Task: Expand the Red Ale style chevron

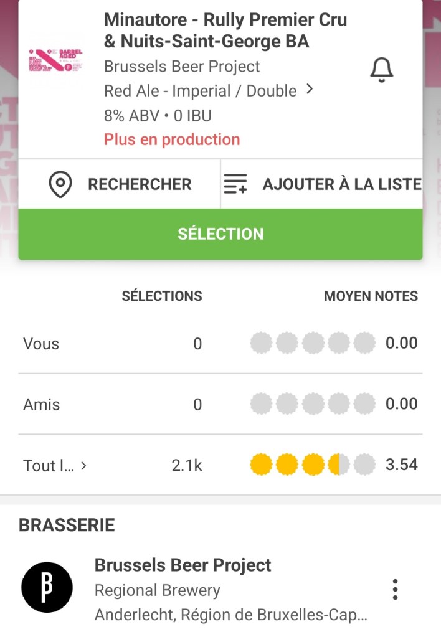Action: [310, 90]
